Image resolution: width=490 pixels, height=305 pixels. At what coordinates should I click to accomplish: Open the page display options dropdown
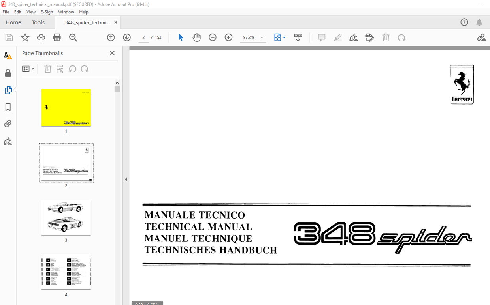(284, 37)
